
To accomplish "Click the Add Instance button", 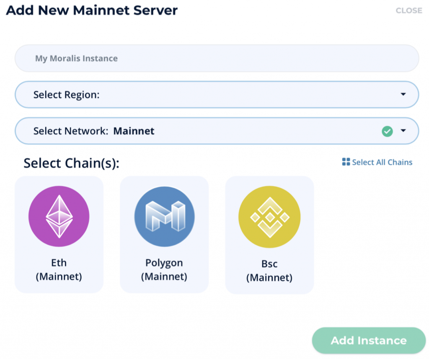I will pyautogui.click(x=369, y=341).
